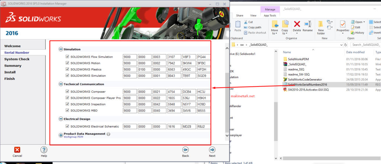Open the Delete dropdown arrow in Explorer

click(x=297, y=33)
